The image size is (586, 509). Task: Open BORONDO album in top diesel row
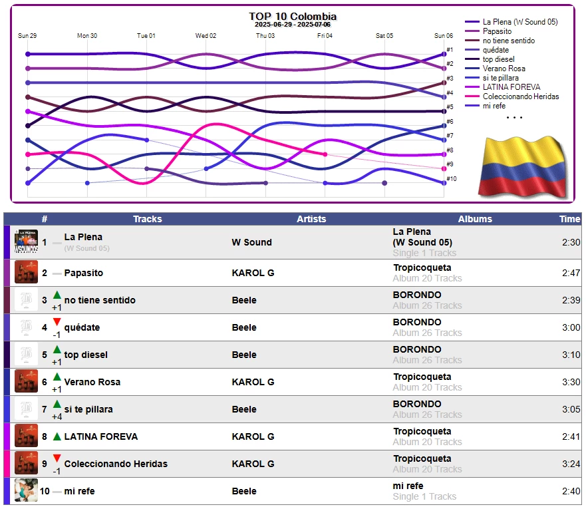tap(417, 349)
